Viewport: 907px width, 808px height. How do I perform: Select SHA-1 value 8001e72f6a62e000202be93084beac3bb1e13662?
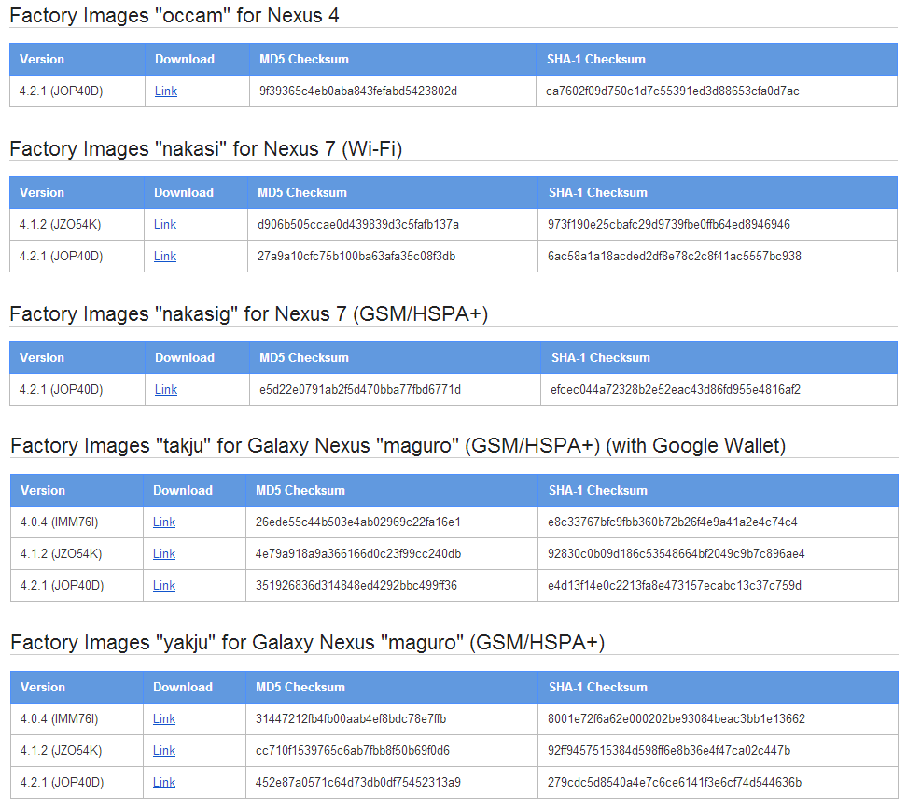(677, 719)
